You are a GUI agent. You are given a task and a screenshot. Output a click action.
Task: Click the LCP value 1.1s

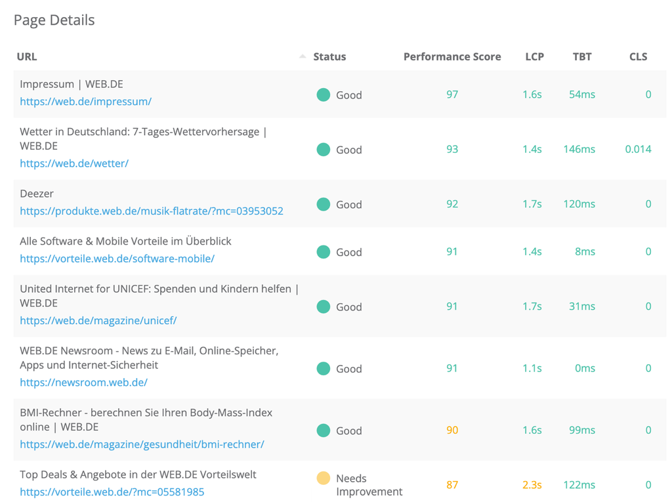(x=532, y=368)
